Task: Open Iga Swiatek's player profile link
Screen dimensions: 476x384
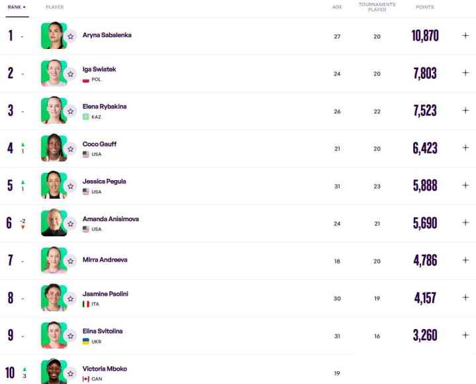Action: click(99, 69)
